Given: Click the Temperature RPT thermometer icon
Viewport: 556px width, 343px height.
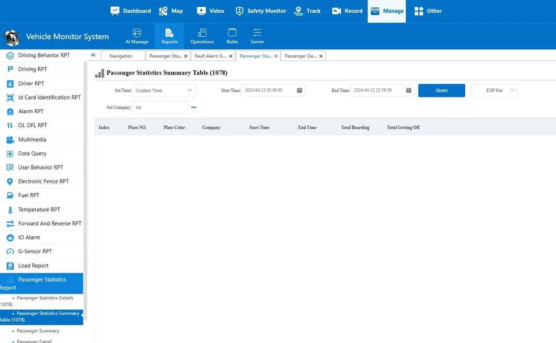Looking at the screenshot, I should click(9, 209).
